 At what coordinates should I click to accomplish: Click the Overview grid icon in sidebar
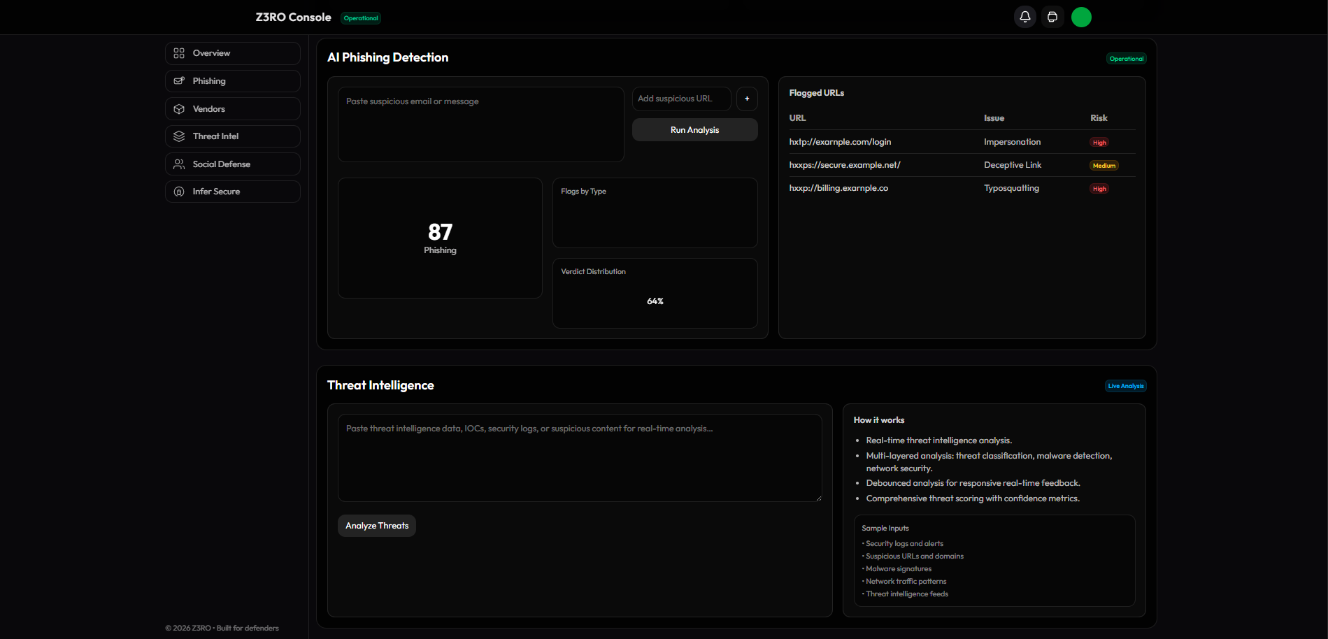click(x=179, y=53)
